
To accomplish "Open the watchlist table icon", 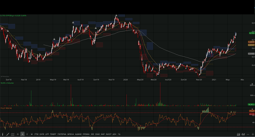I will tap(13, 134).
